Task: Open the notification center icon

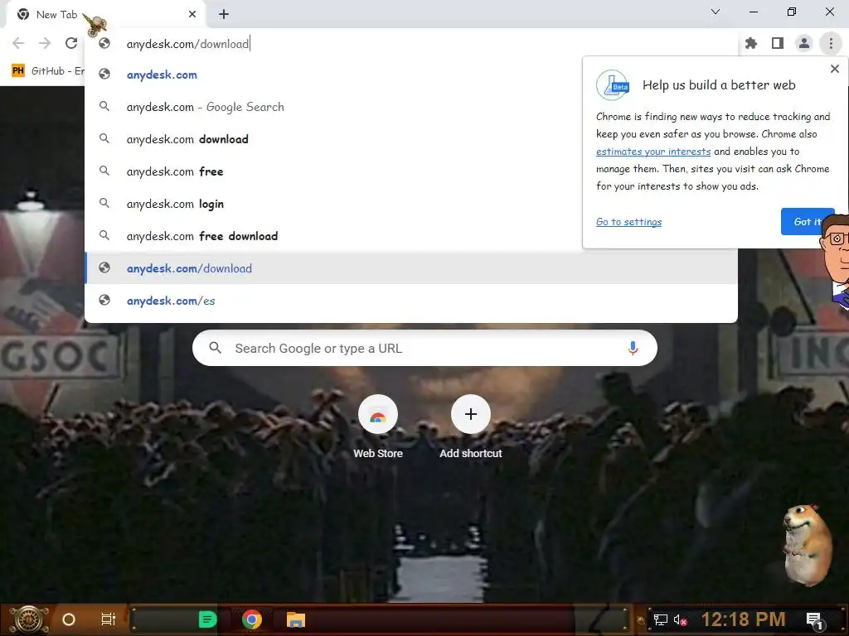Action: click(x=815, y=620)
